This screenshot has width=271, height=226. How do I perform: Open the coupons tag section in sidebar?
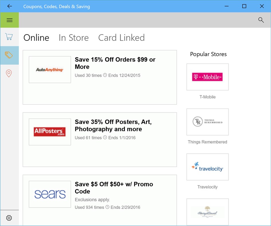point(9,55)
